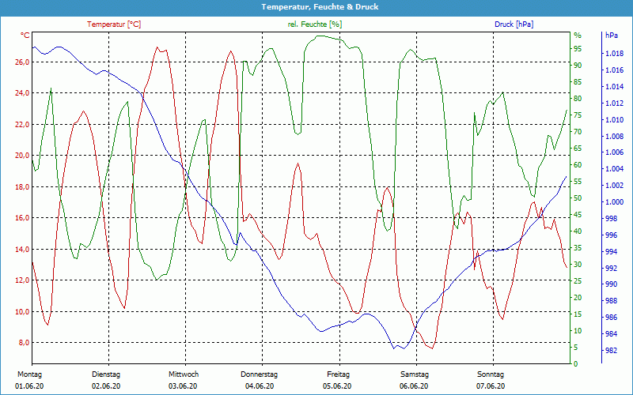Image resolution: width=633 pixels, height=395 pixels.
Task: Click the date '02.06.20'
Action: point(106,386)
